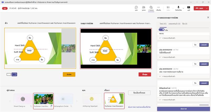Select single-source layout icon
This screenshot has width=211, height=112.
point(9,75)
